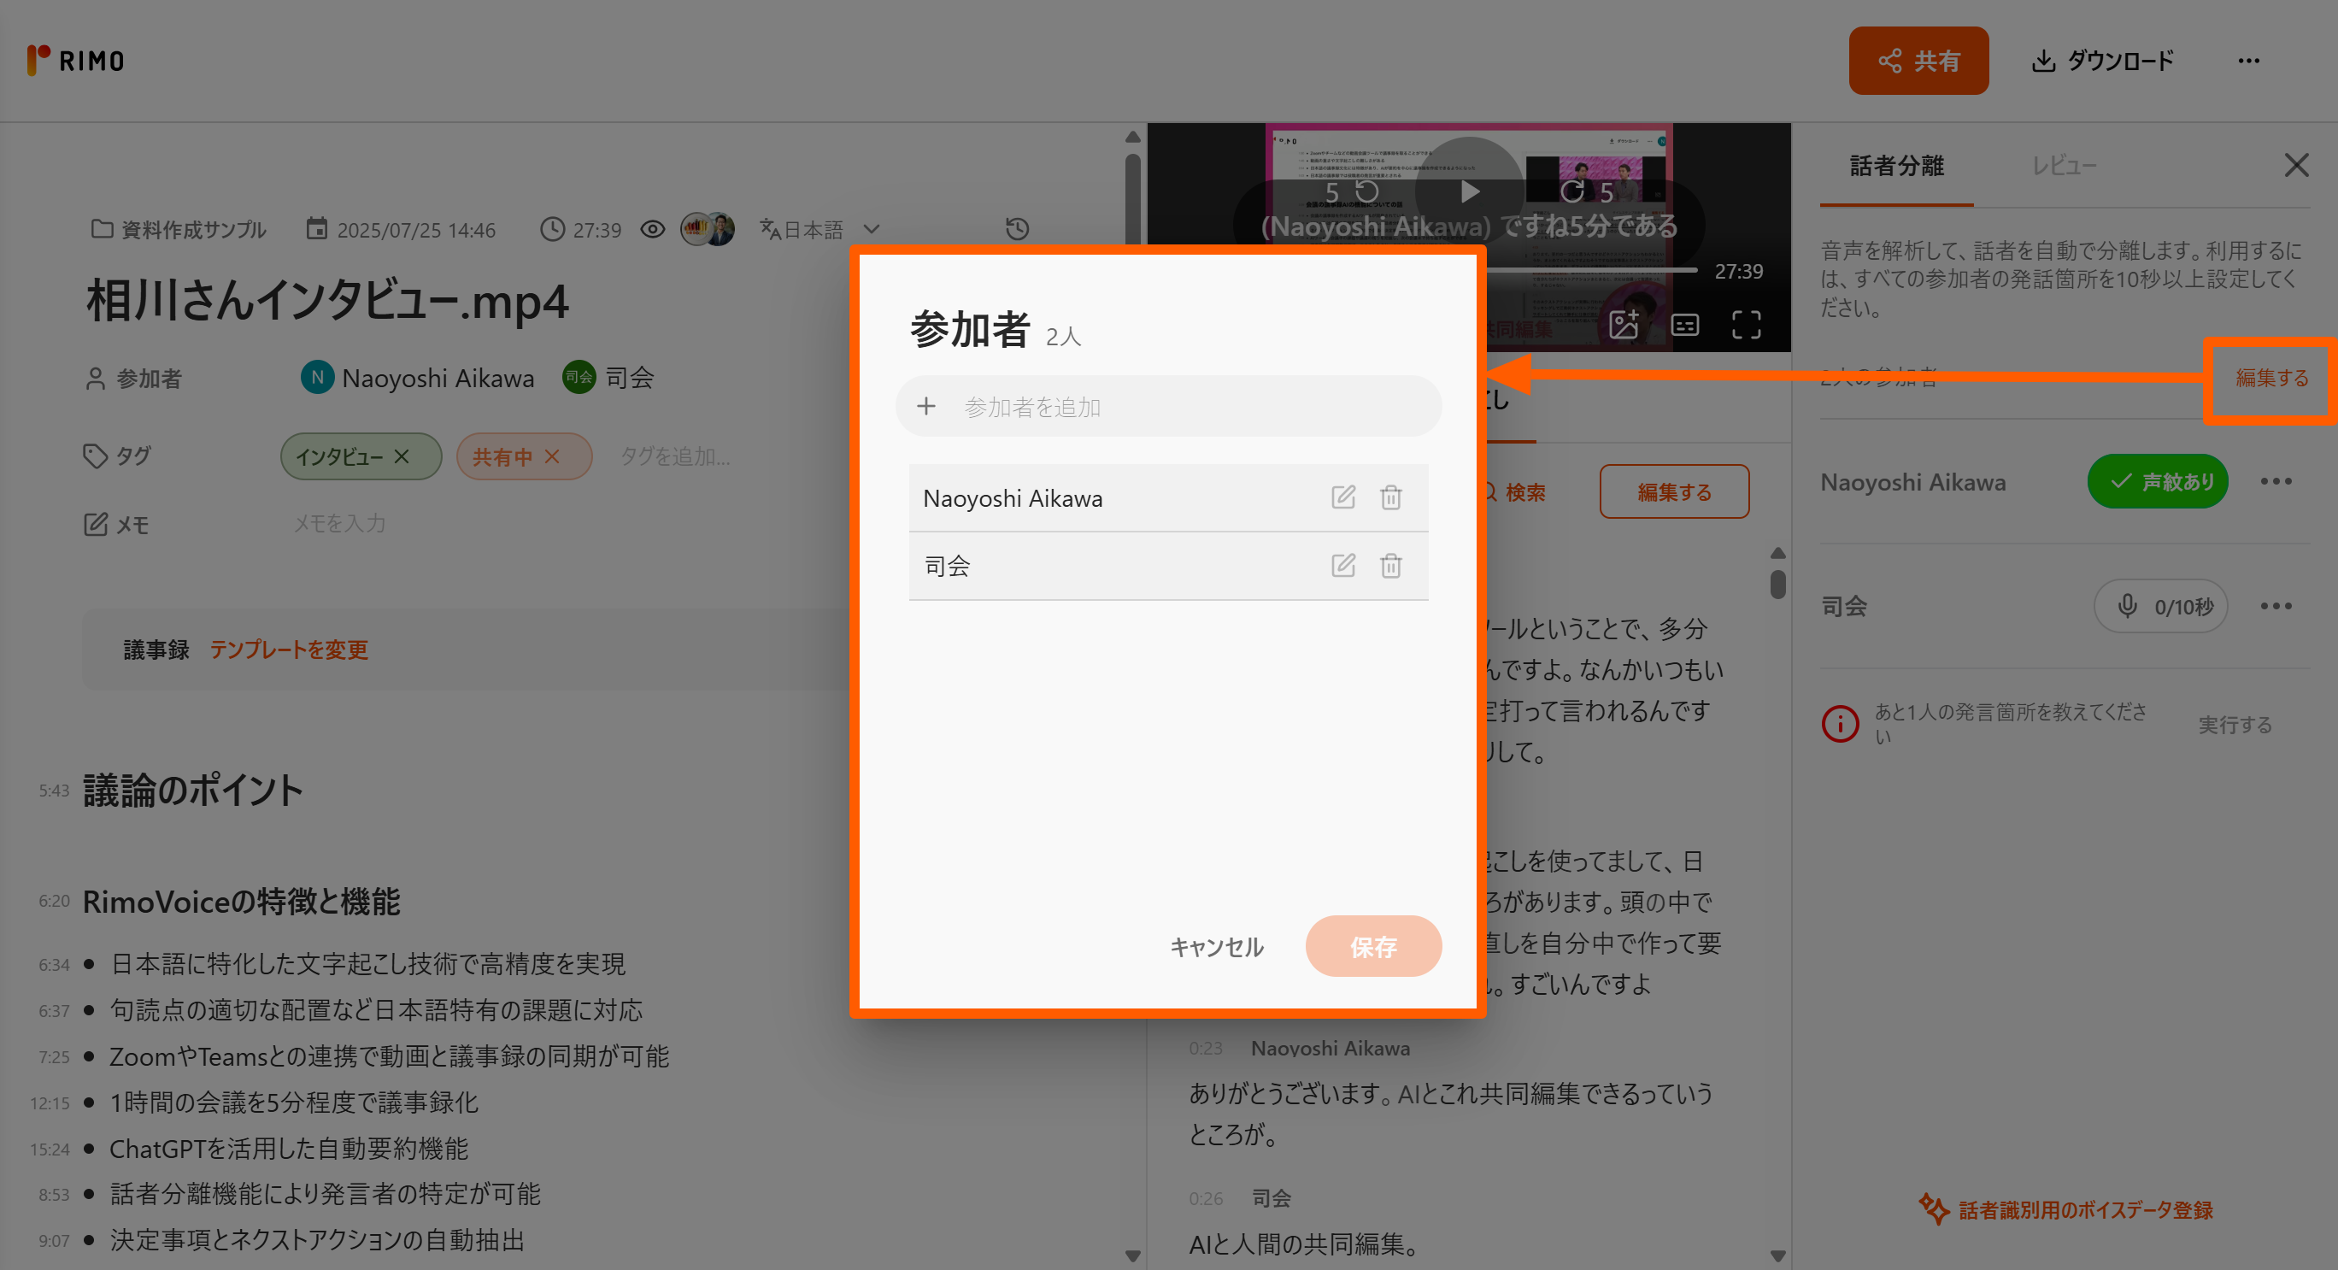
Task: Click the キャンセル button
Action: click(x=1216, y=947)
